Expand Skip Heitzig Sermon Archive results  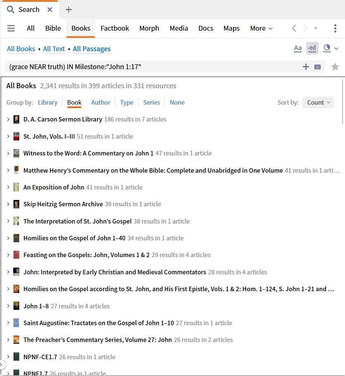coord(8,204)
